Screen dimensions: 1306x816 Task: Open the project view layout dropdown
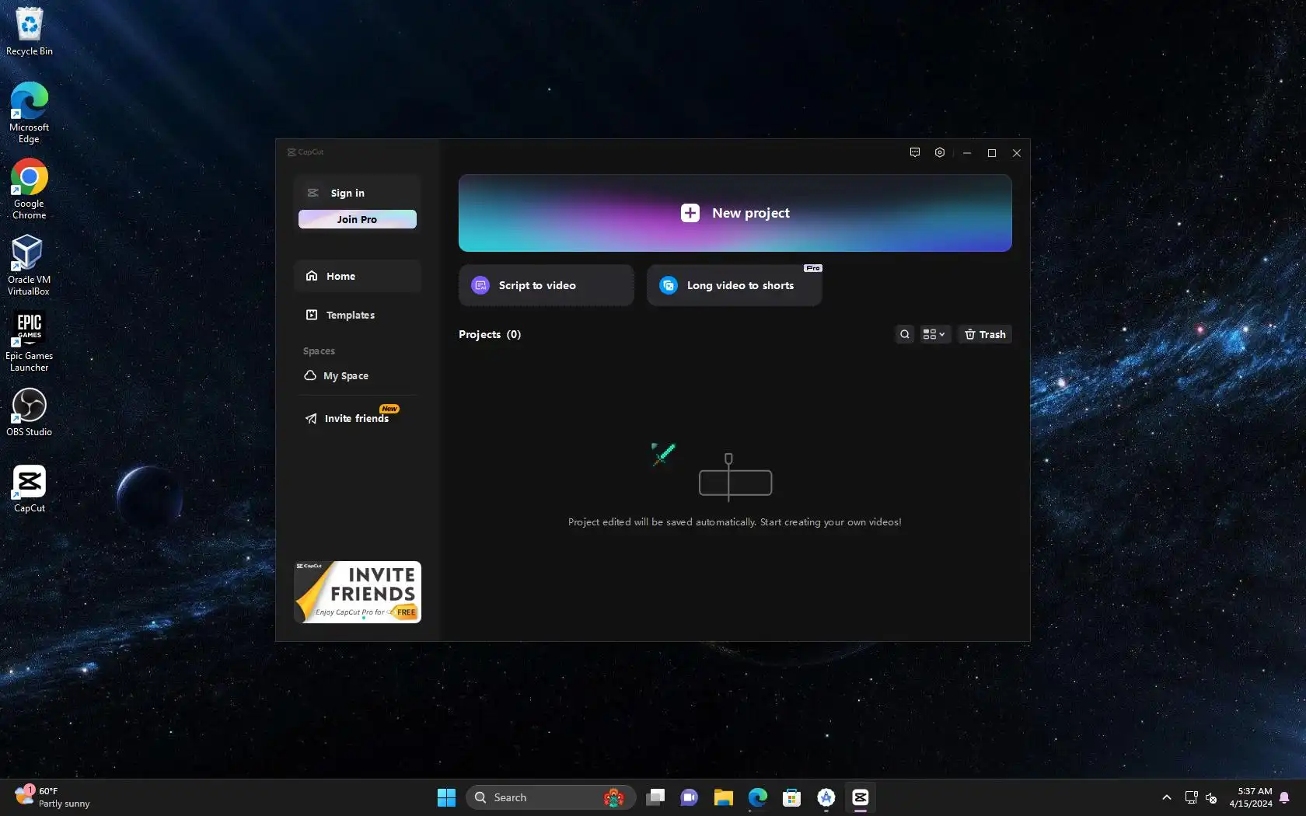pyautogui.click(x=934, y=334)
